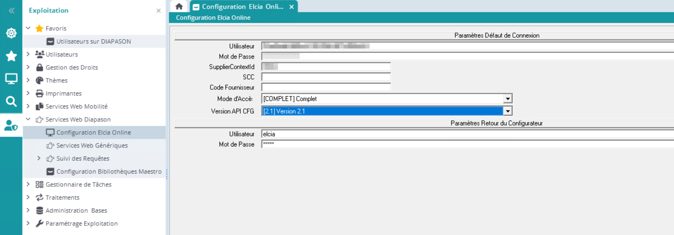Open the star favorites sidebar icon
Viewport: 674px width, 235px height.
point(11,56)
